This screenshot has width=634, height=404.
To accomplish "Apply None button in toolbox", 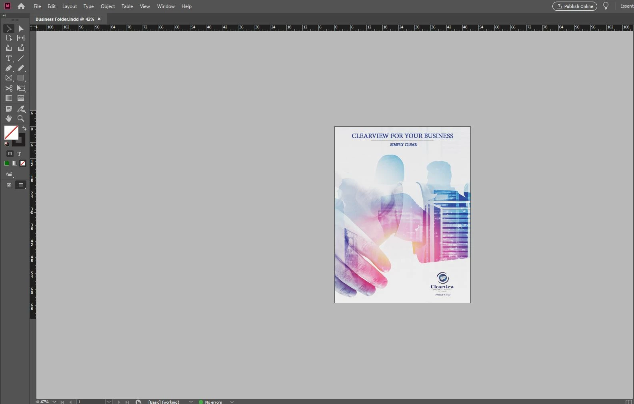I will 23,163.
